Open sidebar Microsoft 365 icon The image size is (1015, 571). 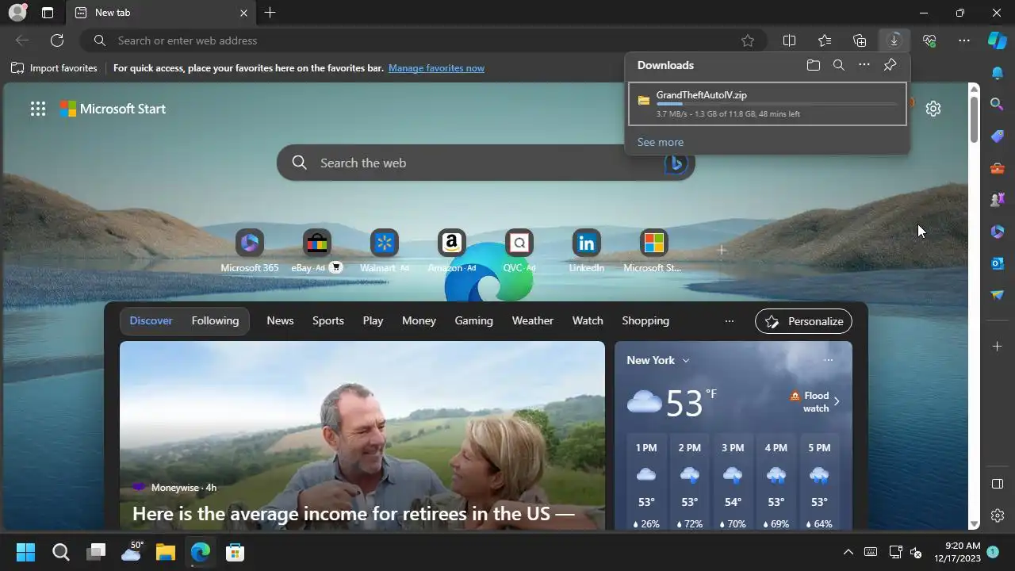coord(998,231)
